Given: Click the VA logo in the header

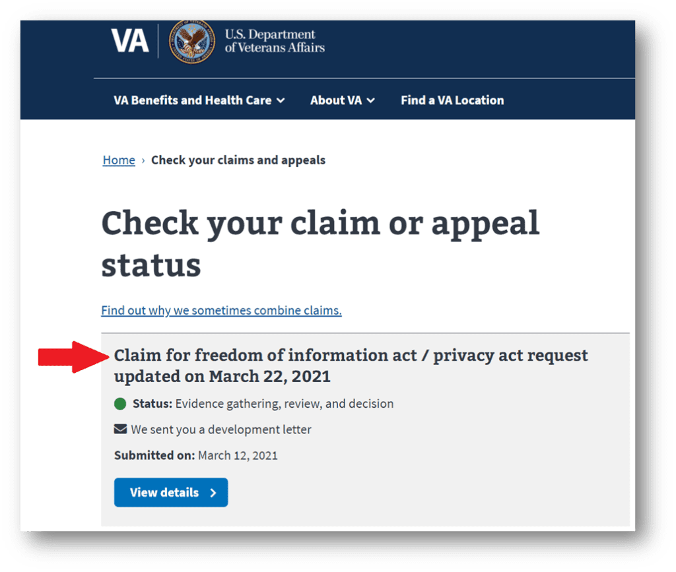Looking at the screenshot, I should coord(130,40).
